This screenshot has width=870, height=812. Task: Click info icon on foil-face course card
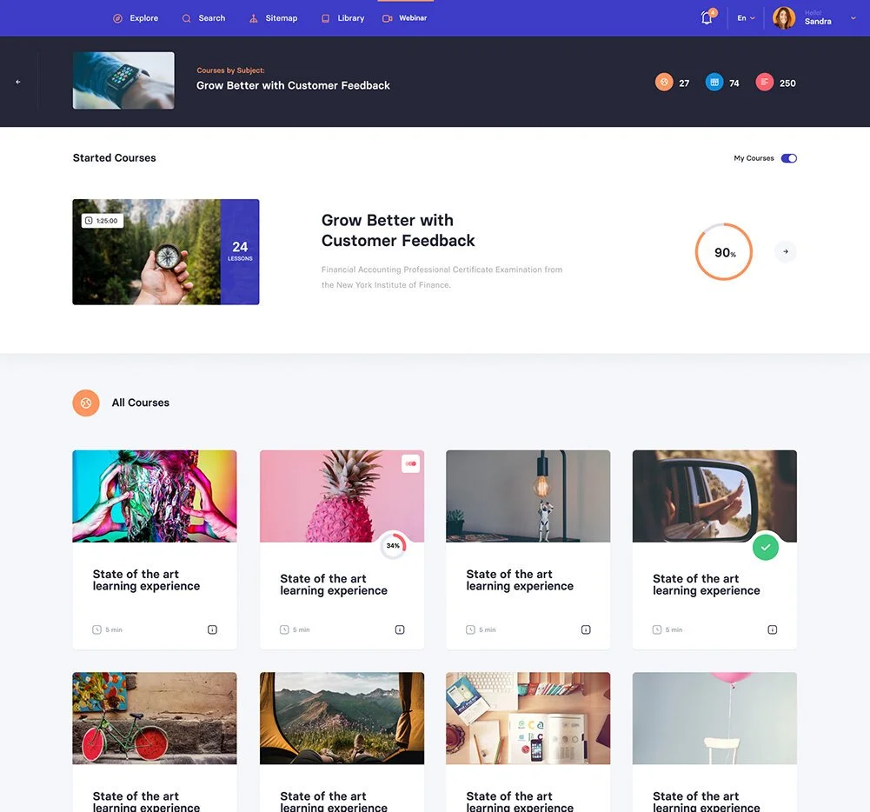pos(213,629)
